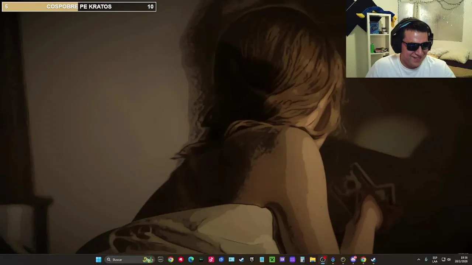Show hidden system tray icons

tap(419, 259)
